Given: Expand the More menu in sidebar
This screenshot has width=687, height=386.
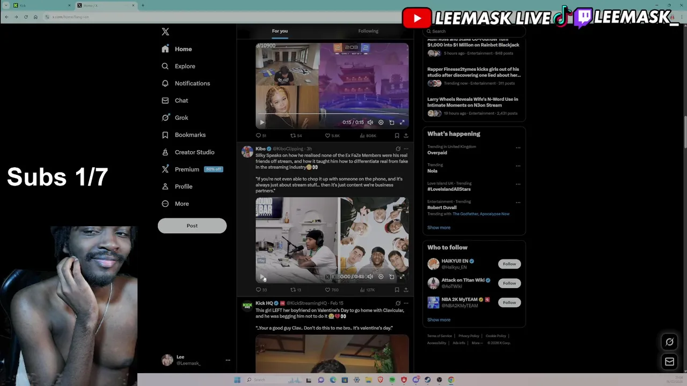Looking at the screenshot, I should pos(176,203).
